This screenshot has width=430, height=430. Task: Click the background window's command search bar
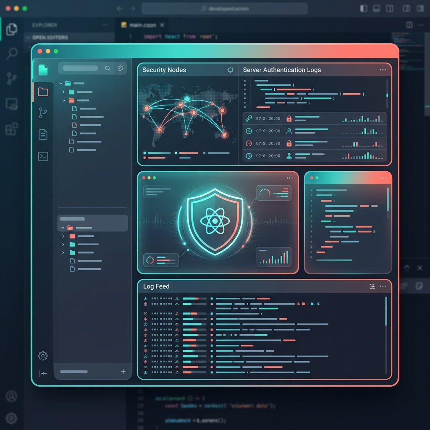pyautogui.click(x=225, y=8)
